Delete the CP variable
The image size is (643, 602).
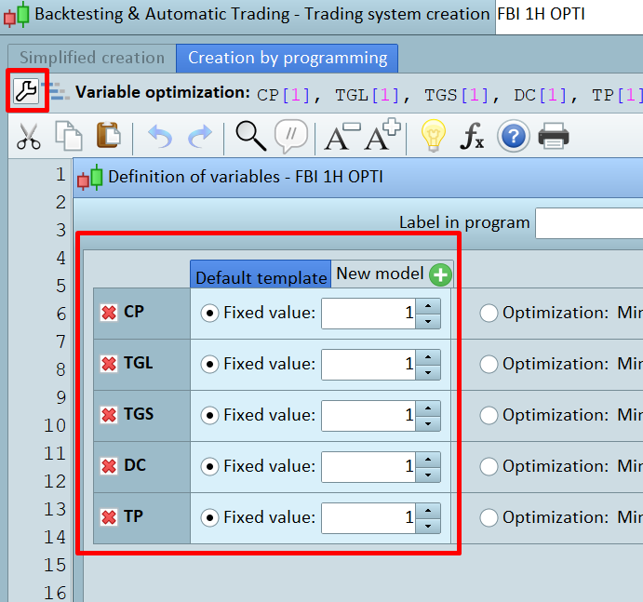[x=109, y=313]
